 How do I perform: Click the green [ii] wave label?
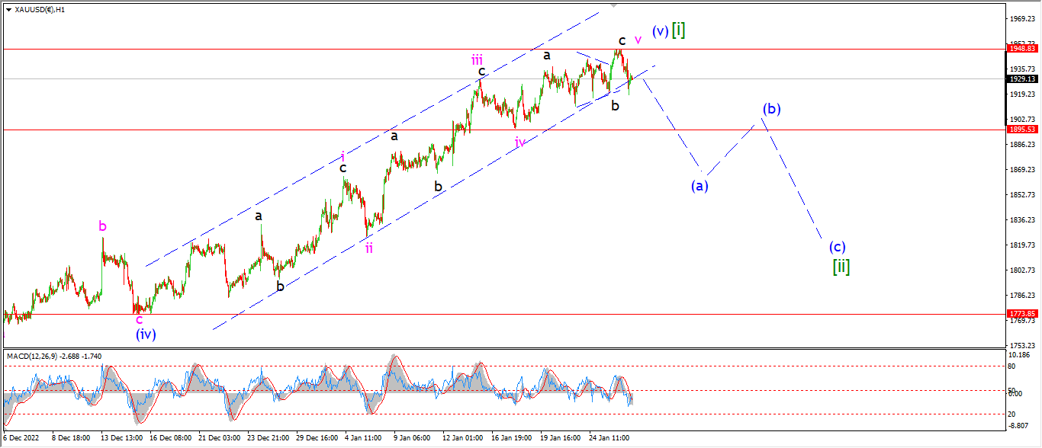point(841,267)
